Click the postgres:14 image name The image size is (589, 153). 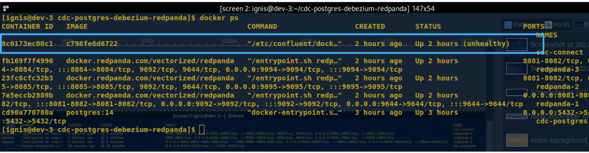(x=90, y=112)
